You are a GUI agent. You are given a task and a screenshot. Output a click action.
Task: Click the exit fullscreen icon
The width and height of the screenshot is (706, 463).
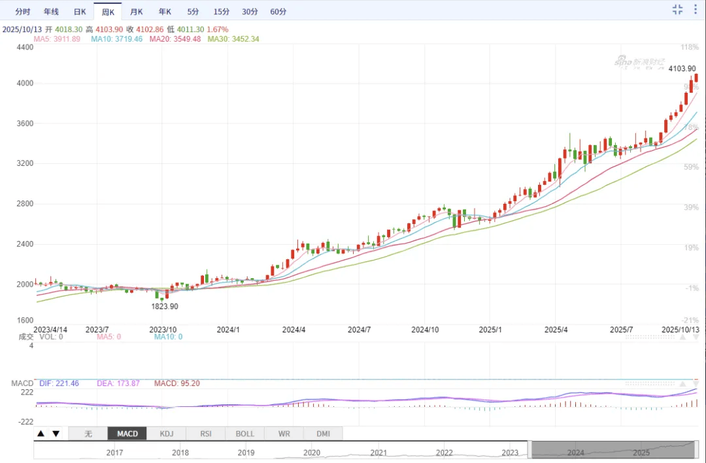click(677, 9)
